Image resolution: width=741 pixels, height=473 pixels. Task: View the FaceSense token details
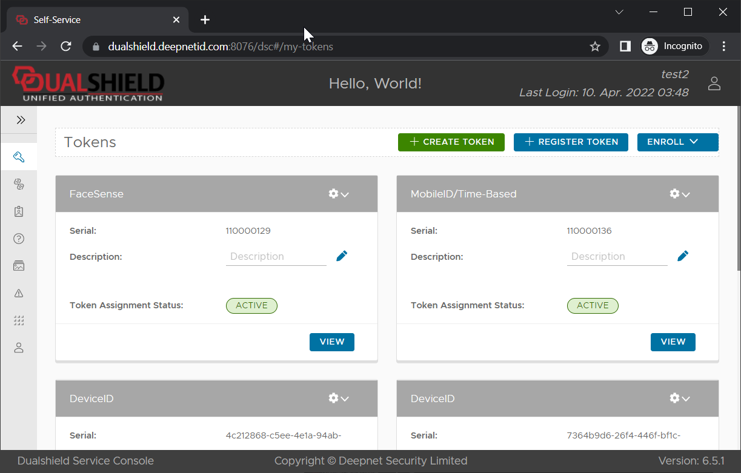[x=331, y=342]
